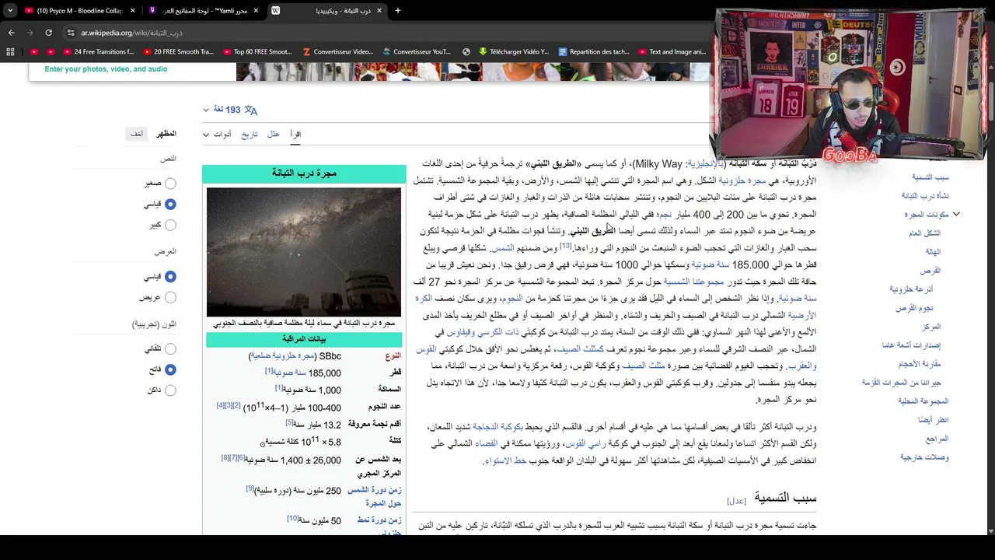Open the 'Convertisseur YouT...' bookmark
This screenshot has width=995, height=560.
coord(416,52)
